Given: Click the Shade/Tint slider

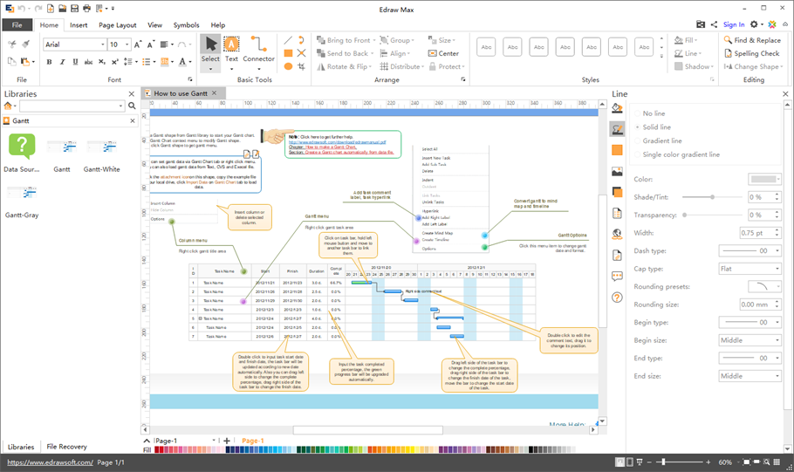Looking at the screenshot, I should [x=712, y=197].
